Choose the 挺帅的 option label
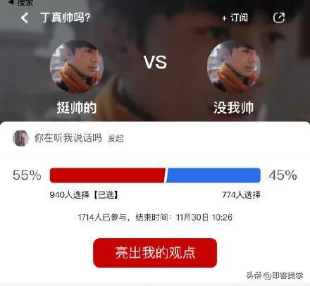 (77, 108)
